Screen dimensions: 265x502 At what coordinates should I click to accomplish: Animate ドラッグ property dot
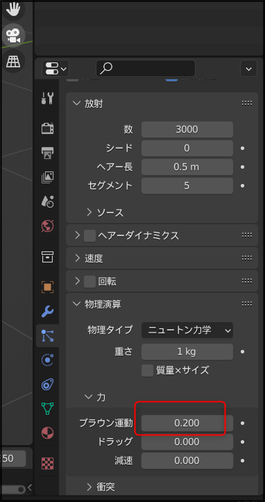coord(243,442)
